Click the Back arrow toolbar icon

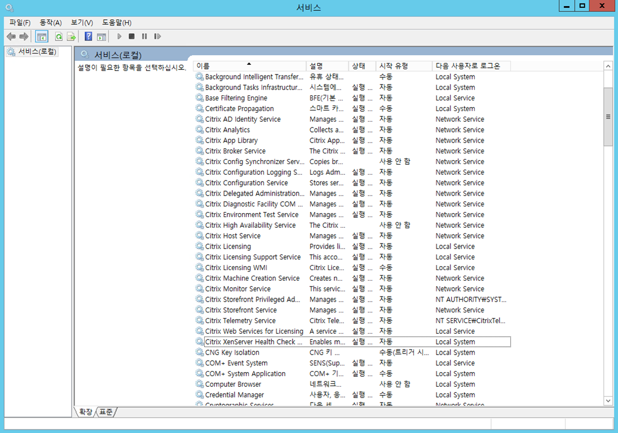[11, 37]
